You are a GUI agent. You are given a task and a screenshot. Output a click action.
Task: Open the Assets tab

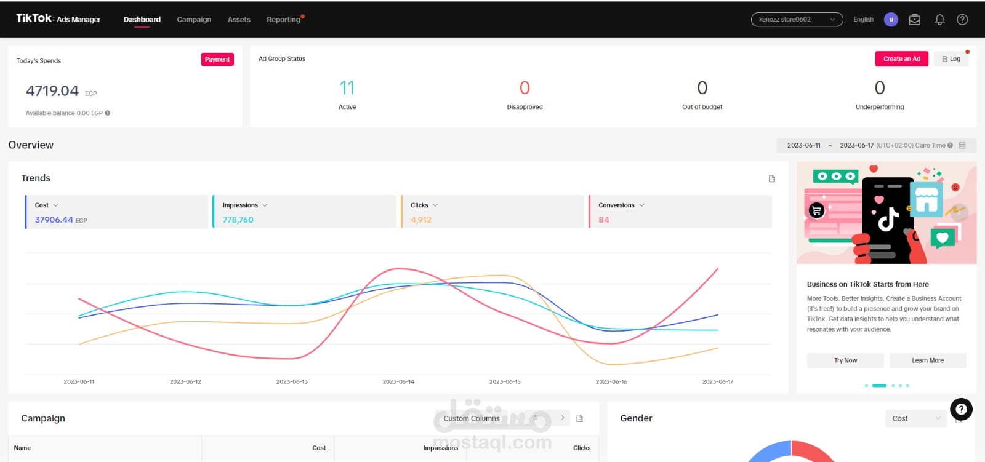tap(239, 20)
